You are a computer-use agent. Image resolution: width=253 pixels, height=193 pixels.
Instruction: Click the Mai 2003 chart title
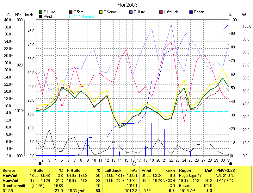click(127, 5)
